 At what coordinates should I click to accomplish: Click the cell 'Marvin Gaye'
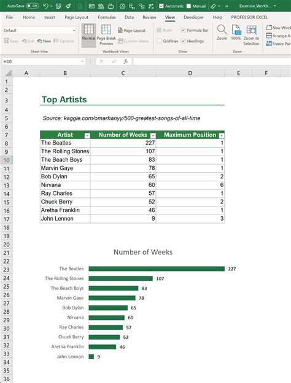pyautogui.click(x=65, y=169)
